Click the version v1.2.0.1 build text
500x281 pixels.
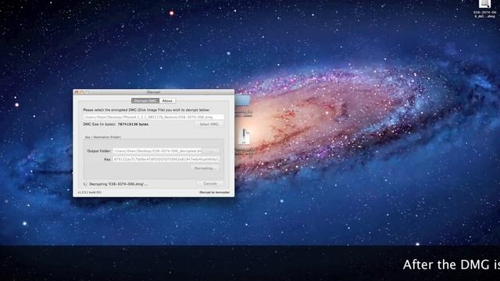point(90,193)
